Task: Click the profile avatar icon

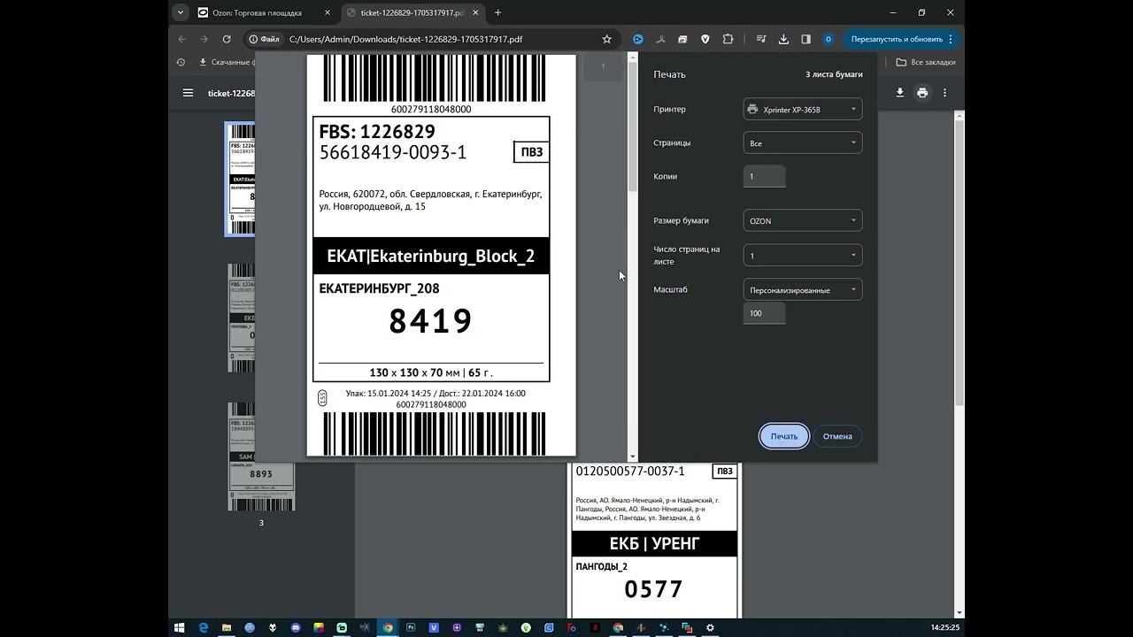Action: (829, 39)
